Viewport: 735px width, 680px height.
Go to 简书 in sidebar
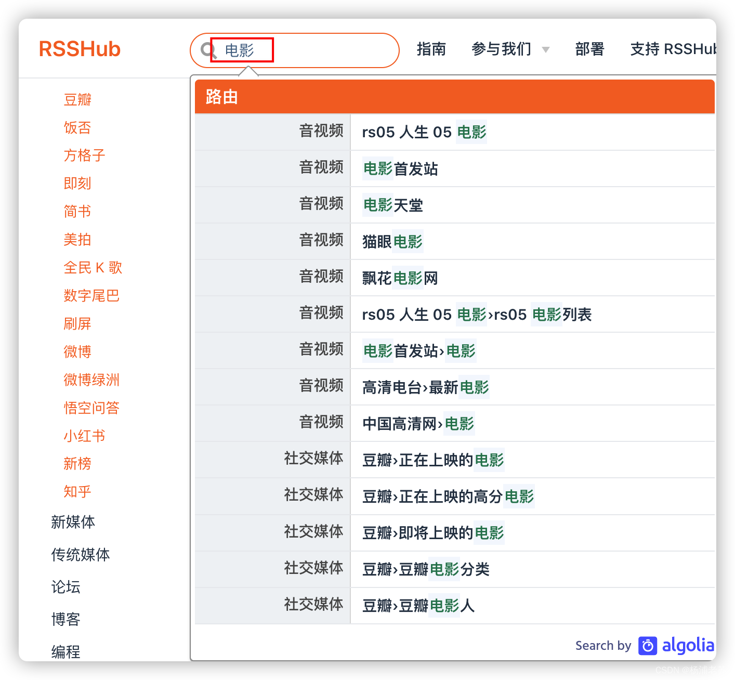click(x=77, y=211)
